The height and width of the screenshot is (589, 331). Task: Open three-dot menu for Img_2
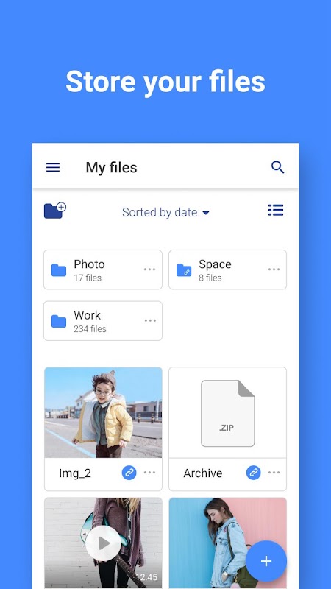coord(149,473)
